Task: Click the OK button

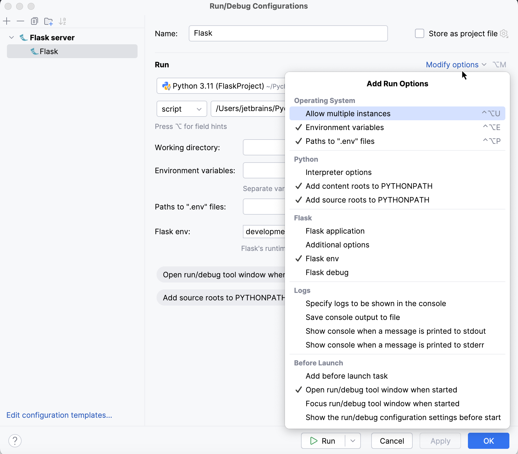Action: 488,440
